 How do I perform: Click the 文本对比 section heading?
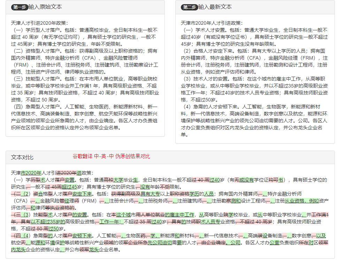pyautogui.click(x=22, y=157)
